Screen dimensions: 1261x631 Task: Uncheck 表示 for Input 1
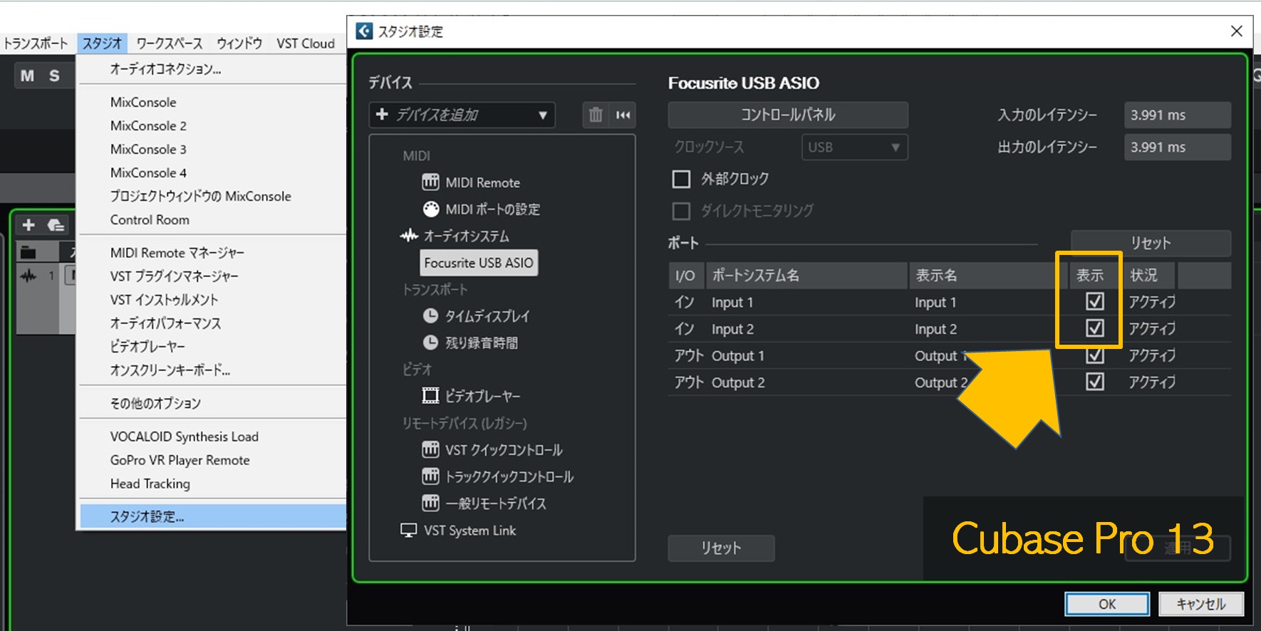pos(1095,301)
